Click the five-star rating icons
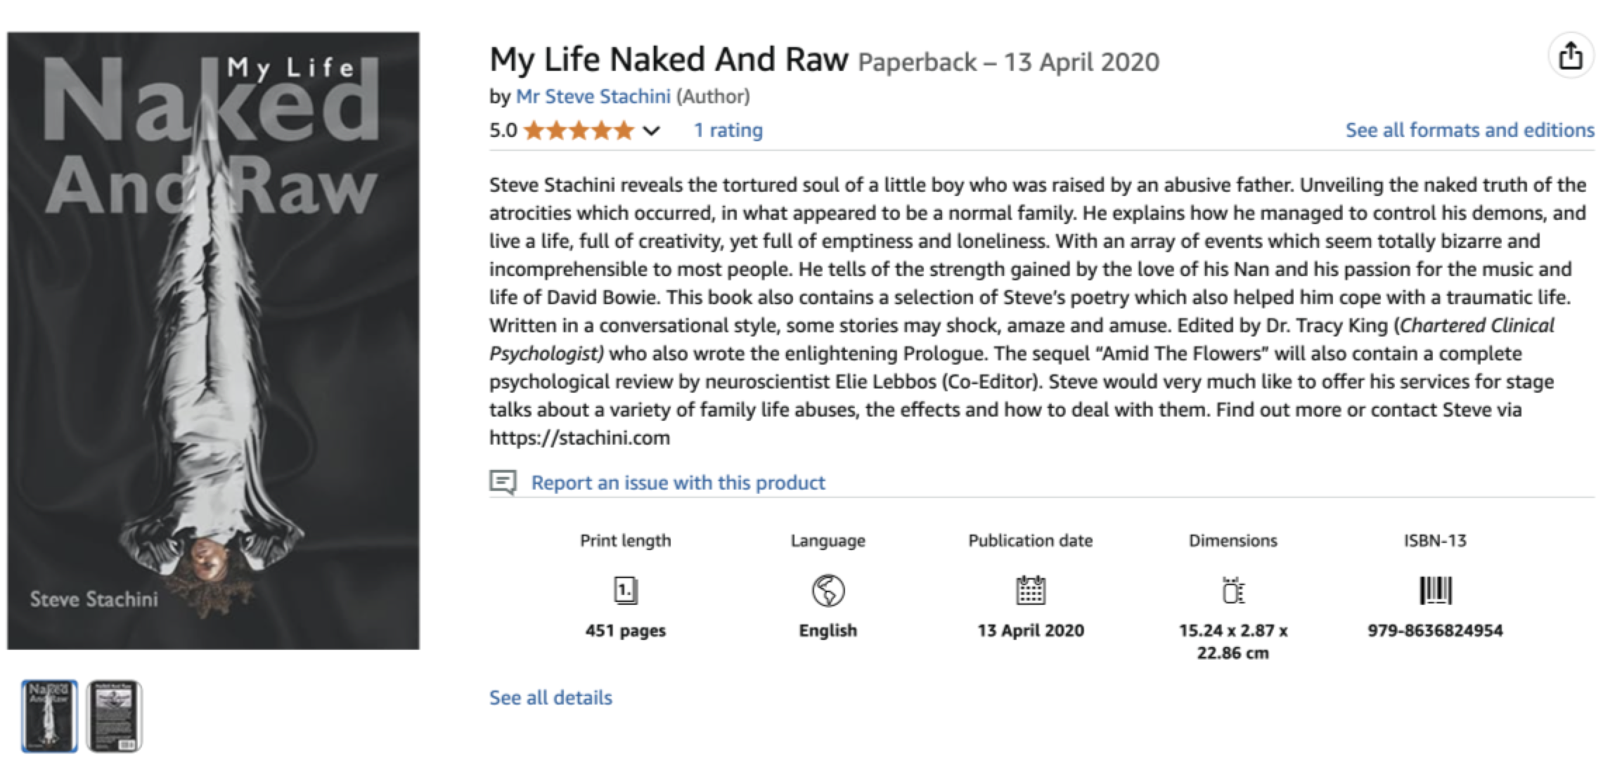 click(x=579, y=131)
